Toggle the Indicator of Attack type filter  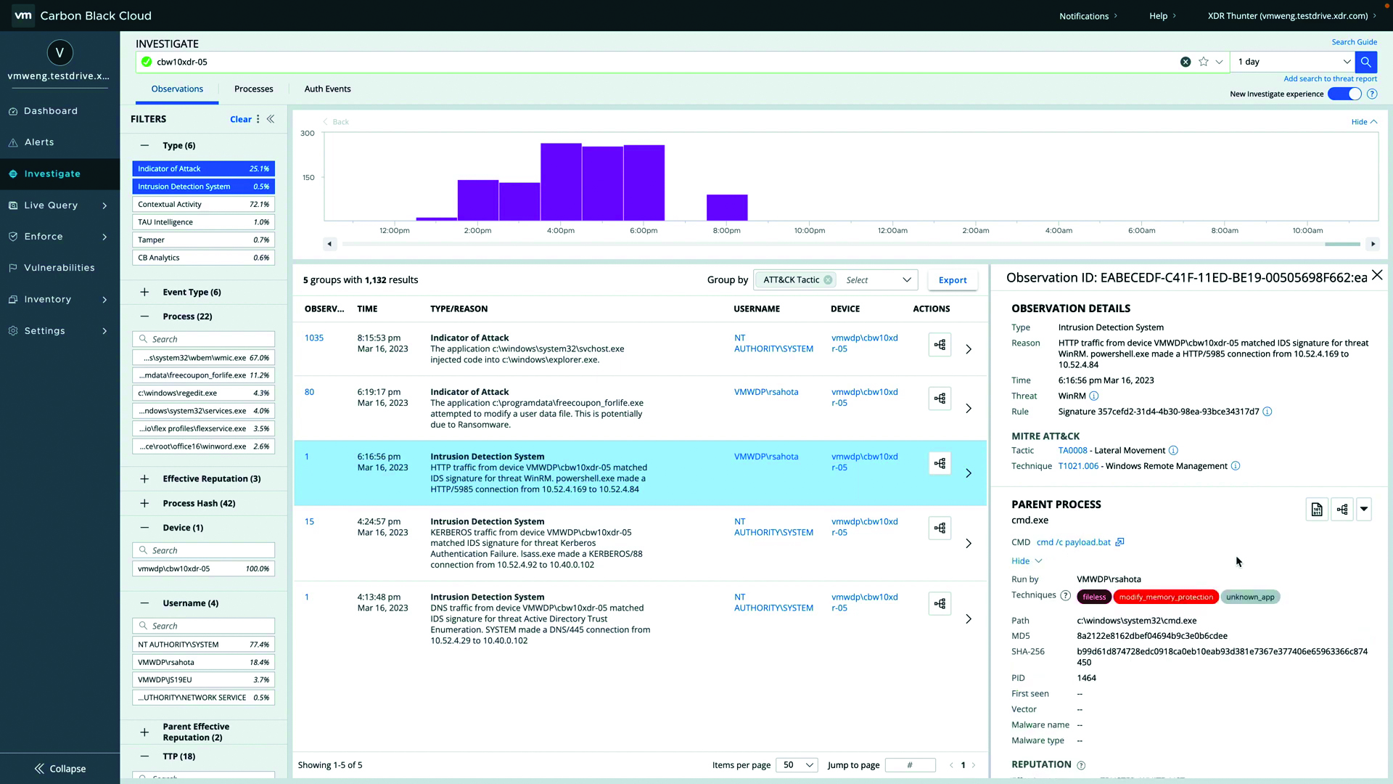click(x=203, y=168)
